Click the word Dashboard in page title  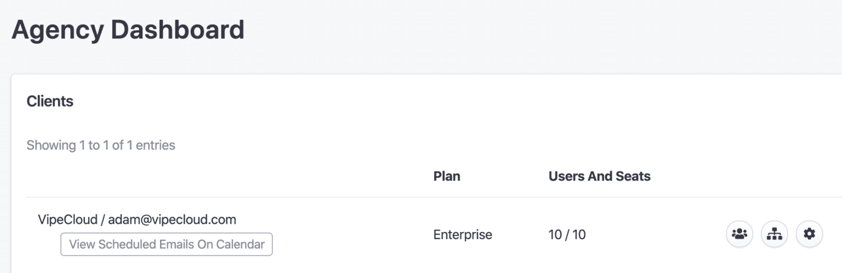(178, 30)
